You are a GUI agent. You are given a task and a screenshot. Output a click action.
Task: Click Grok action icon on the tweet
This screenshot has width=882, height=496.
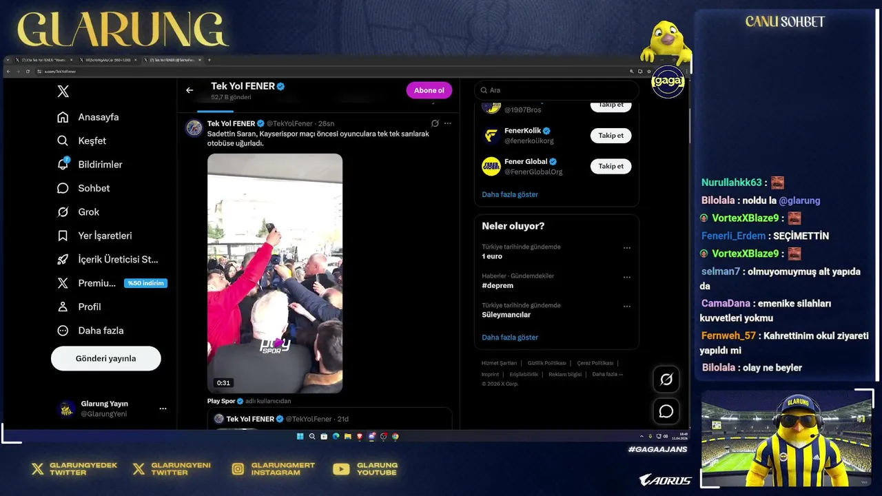click(435, 123)
